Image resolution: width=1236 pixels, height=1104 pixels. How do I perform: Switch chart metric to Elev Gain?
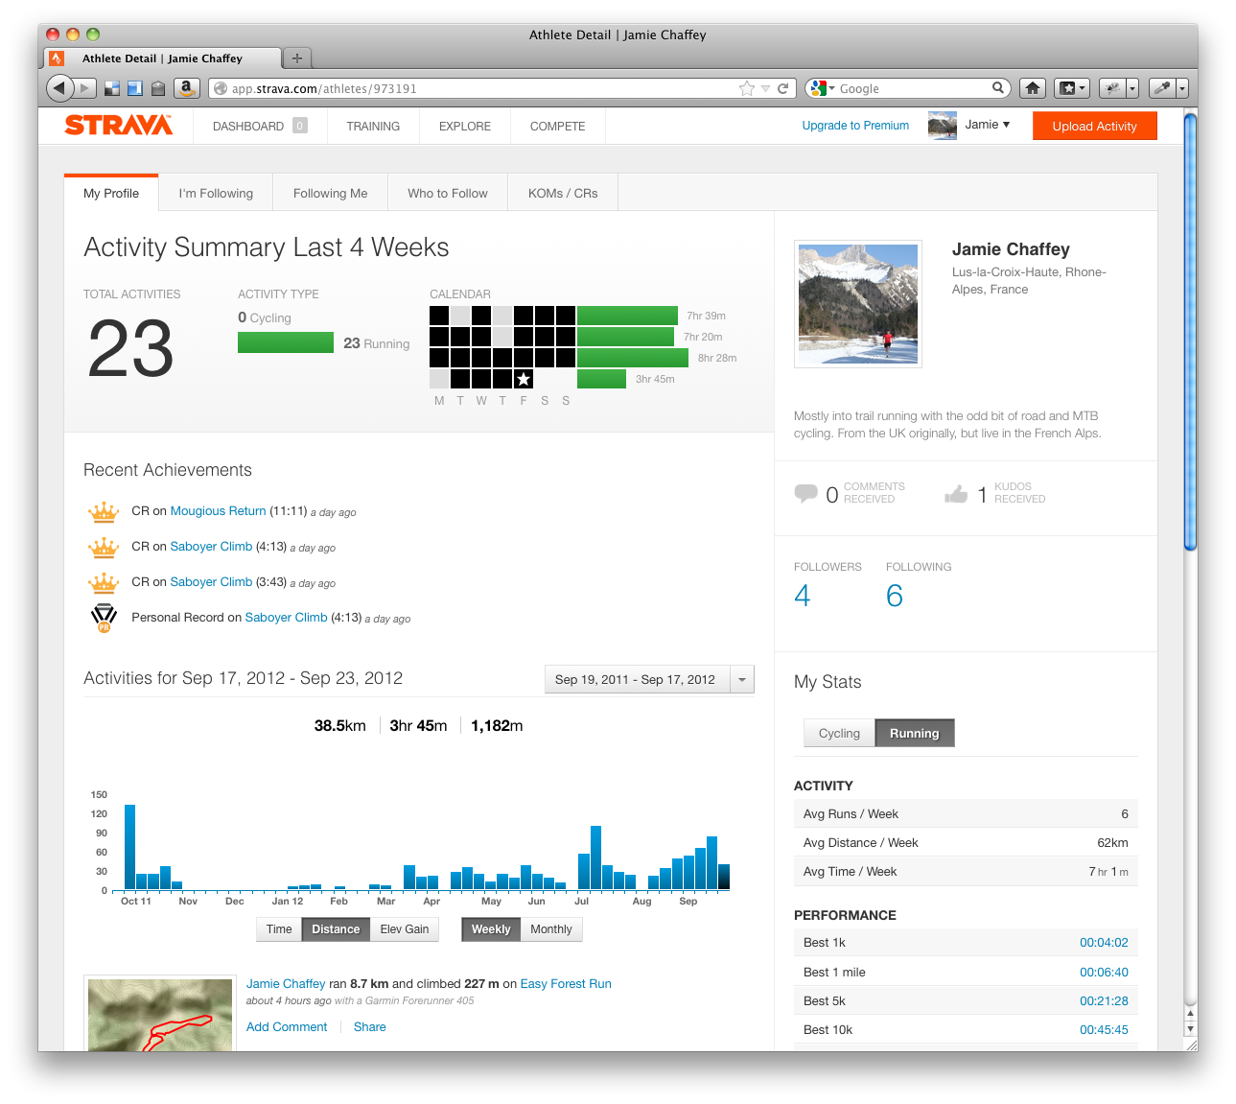point(404,928)
